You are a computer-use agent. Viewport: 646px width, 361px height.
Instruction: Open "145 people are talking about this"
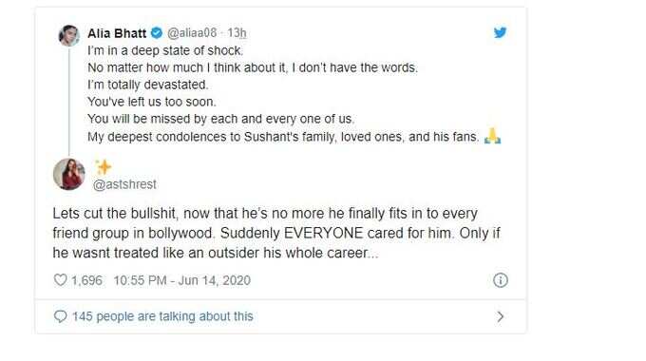click(x=162, y=316)
